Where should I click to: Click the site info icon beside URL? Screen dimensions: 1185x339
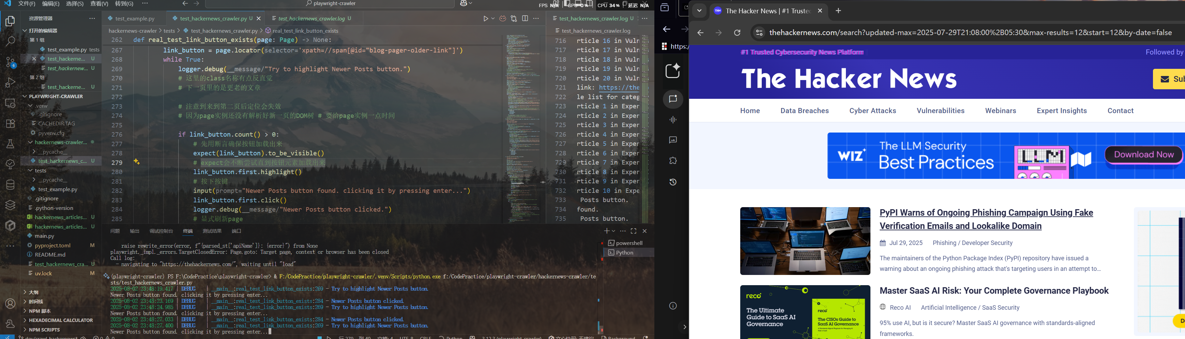[759, 33]
